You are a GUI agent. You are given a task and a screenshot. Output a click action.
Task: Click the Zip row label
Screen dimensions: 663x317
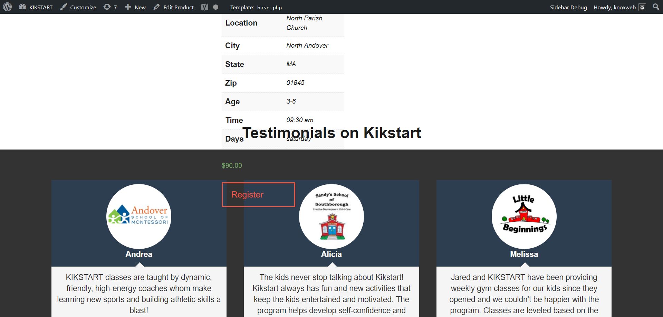pos(231,83)
